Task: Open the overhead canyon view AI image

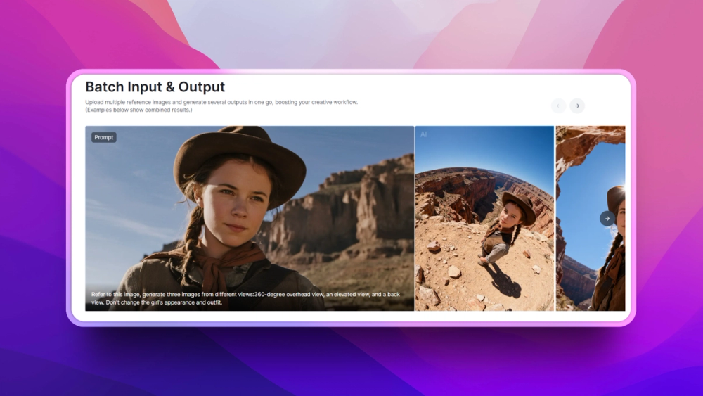Action: coord(484,218)
